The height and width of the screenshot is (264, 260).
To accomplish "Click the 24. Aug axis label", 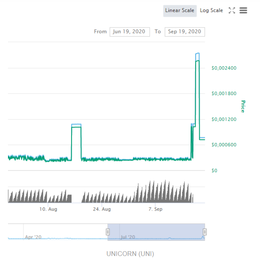I will click(102, 209).
